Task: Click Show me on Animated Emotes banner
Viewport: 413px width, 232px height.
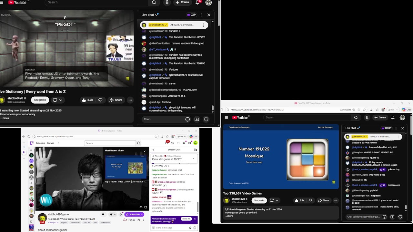Action: (x=186, y=219)
